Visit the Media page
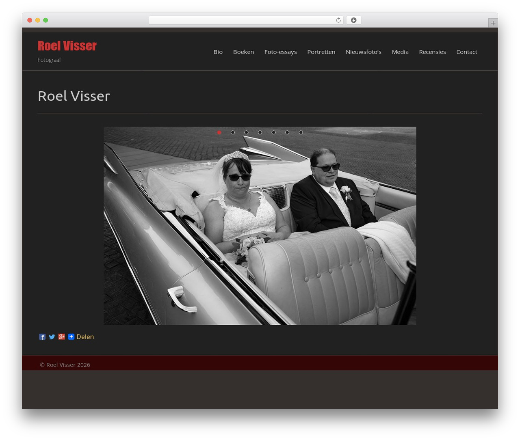520x440 pixels. click(x=400, y=52)
